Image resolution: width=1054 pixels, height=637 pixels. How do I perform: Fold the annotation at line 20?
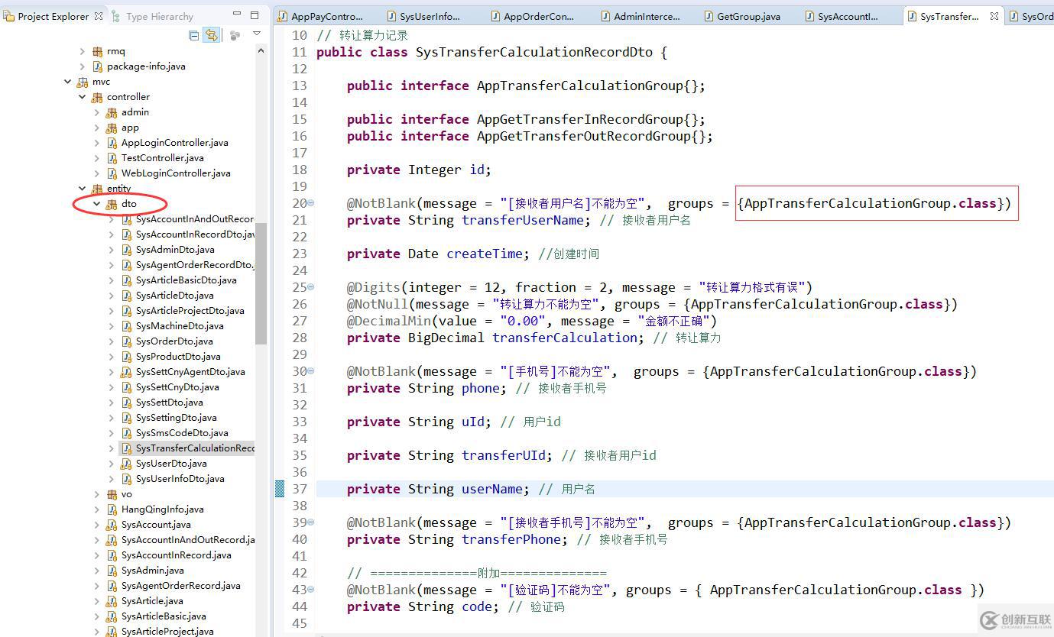(x=310, y=203)
